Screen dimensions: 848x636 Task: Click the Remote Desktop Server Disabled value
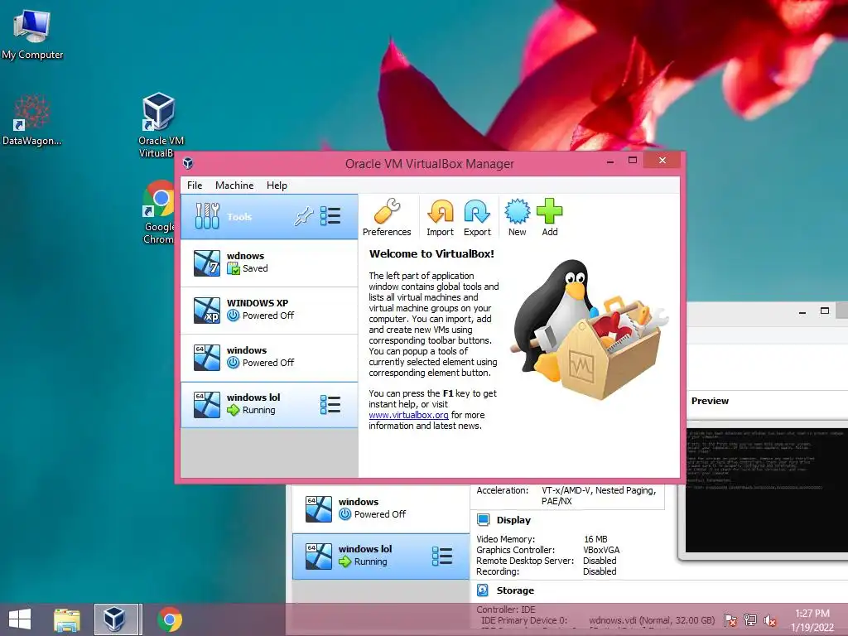(600, 561)
